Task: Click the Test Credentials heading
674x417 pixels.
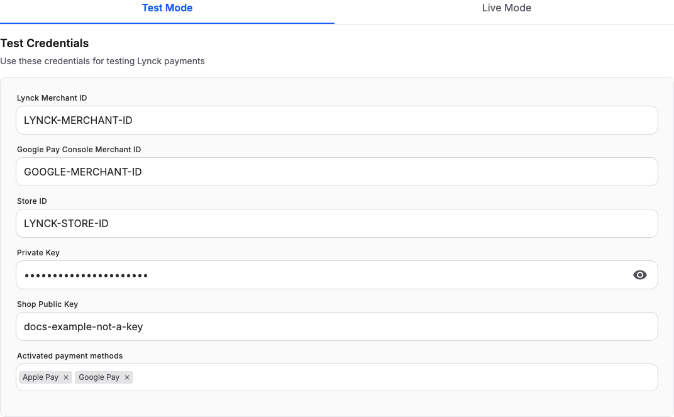Action: pos(44,43)
